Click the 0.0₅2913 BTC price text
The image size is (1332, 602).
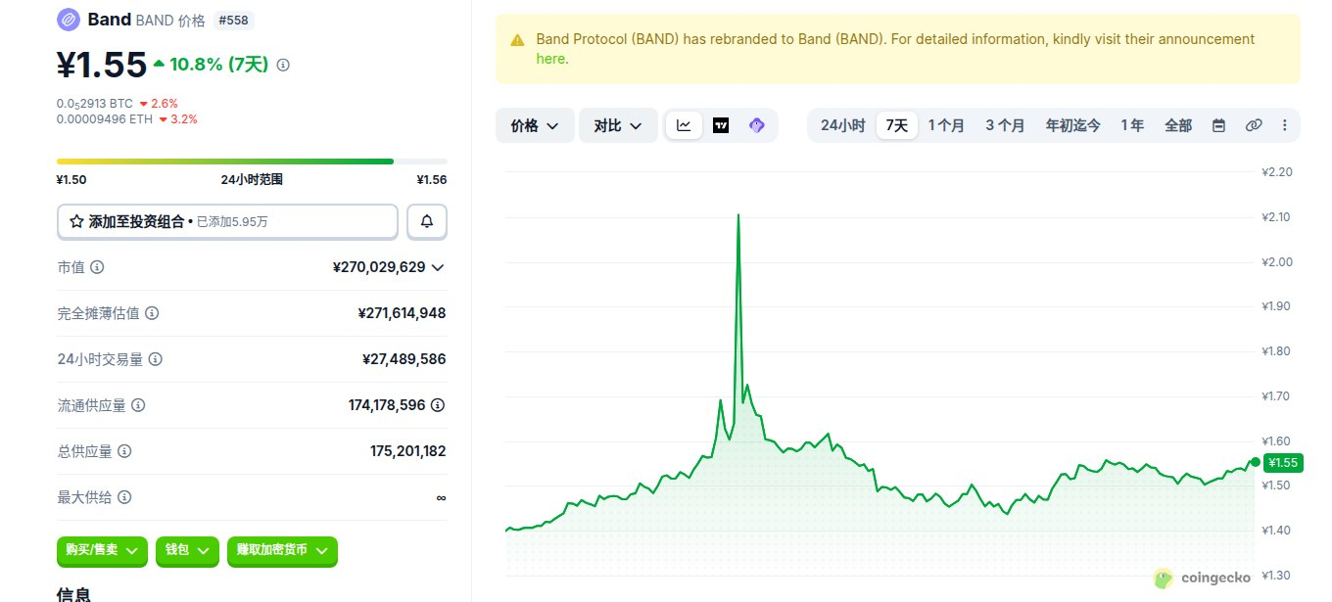tap(95, 103)
